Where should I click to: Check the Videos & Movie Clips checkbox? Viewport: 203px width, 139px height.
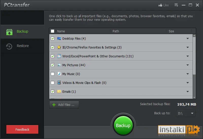(53, 83)
